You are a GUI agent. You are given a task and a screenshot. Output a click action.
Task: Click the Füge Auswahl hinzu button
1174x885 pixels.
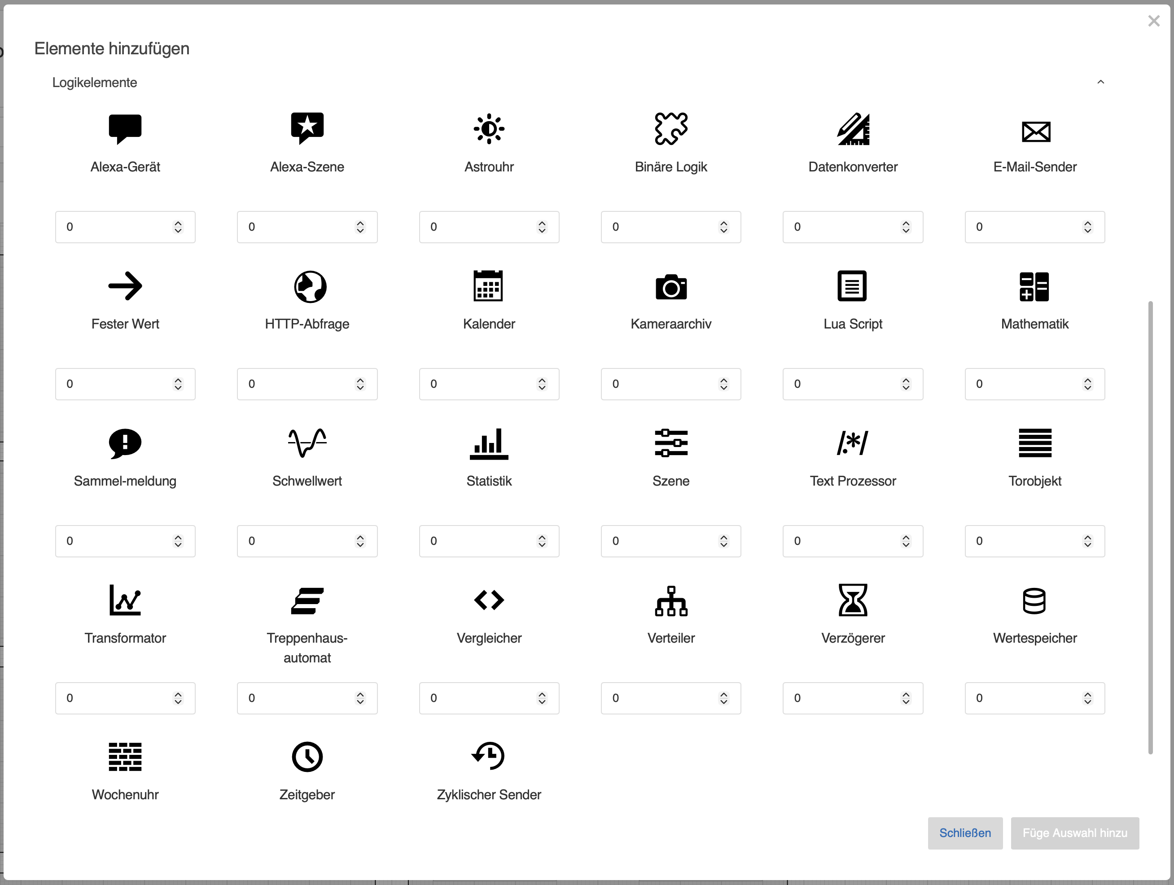1075,833
